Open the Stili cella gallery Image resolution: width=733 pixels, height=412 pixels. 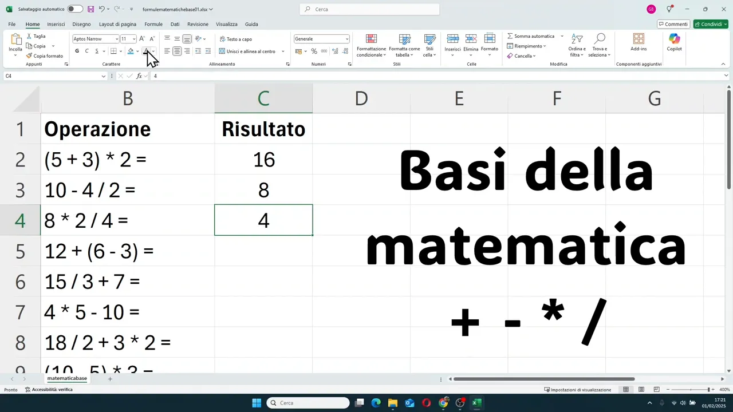pyautogui.click(x=429, y=45)
